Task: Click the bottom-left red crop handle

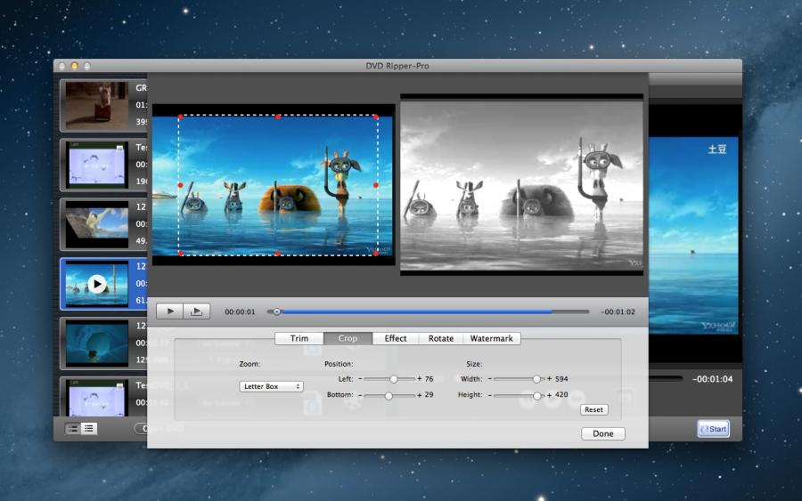Action: click(x=180, y=254)
